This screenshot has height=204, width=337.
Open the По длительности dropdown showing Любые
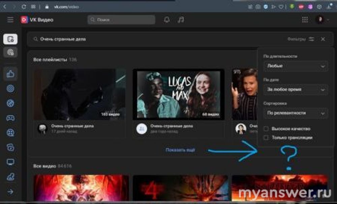click(x=296, y=66)
